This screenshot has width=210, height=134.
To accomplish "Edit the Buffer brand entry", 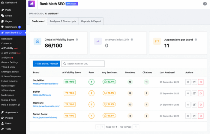I will 194,93.
